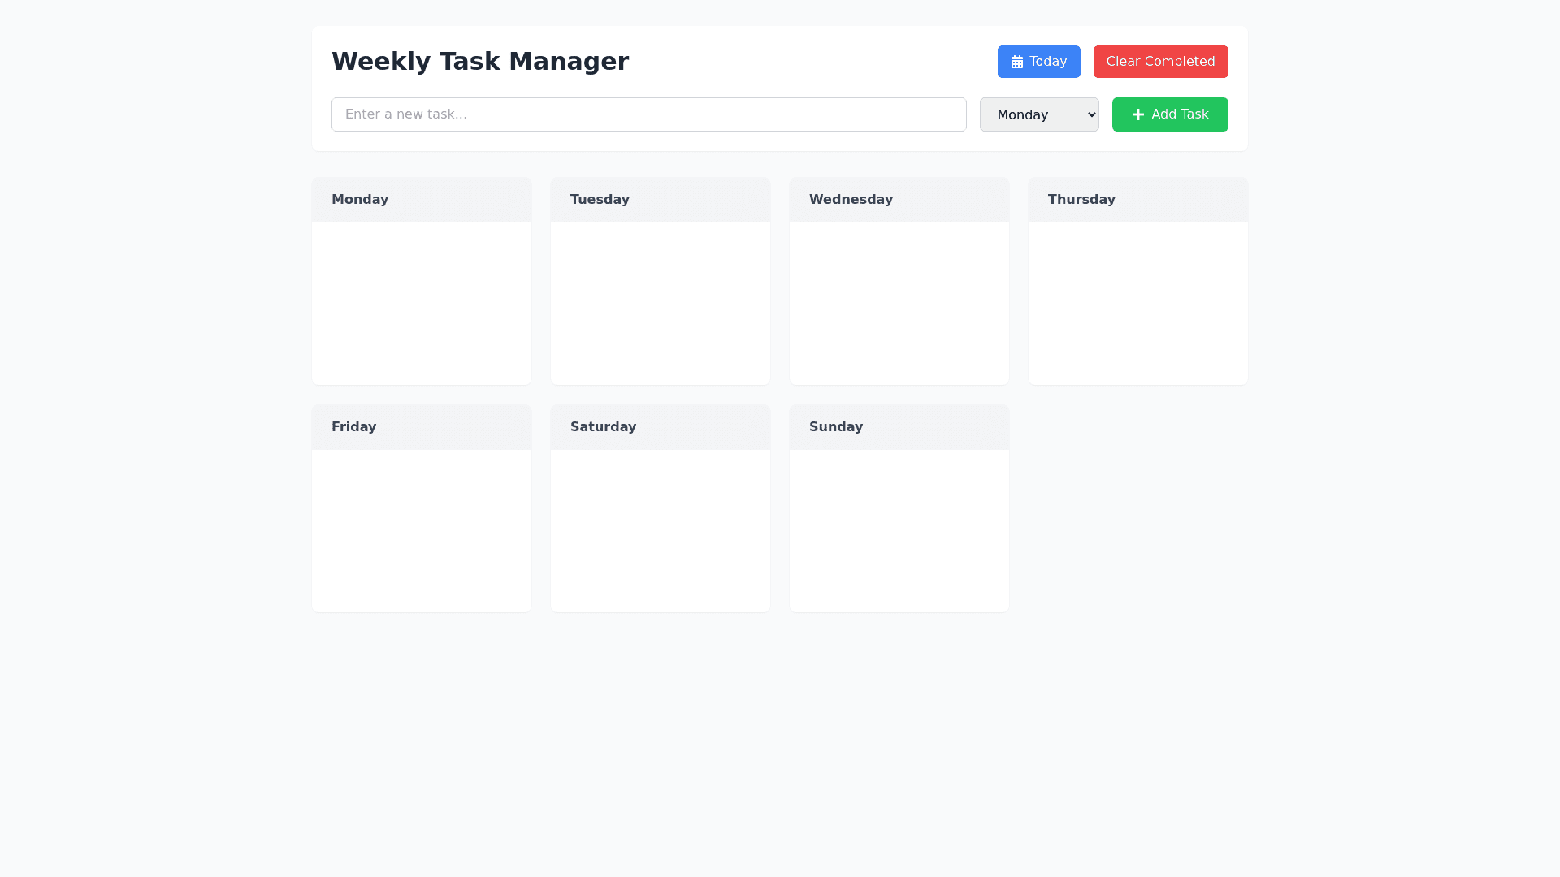Focus the Enter a new task field
The width and height of the screenshot is (1560, 877).
tap(648, 114)
